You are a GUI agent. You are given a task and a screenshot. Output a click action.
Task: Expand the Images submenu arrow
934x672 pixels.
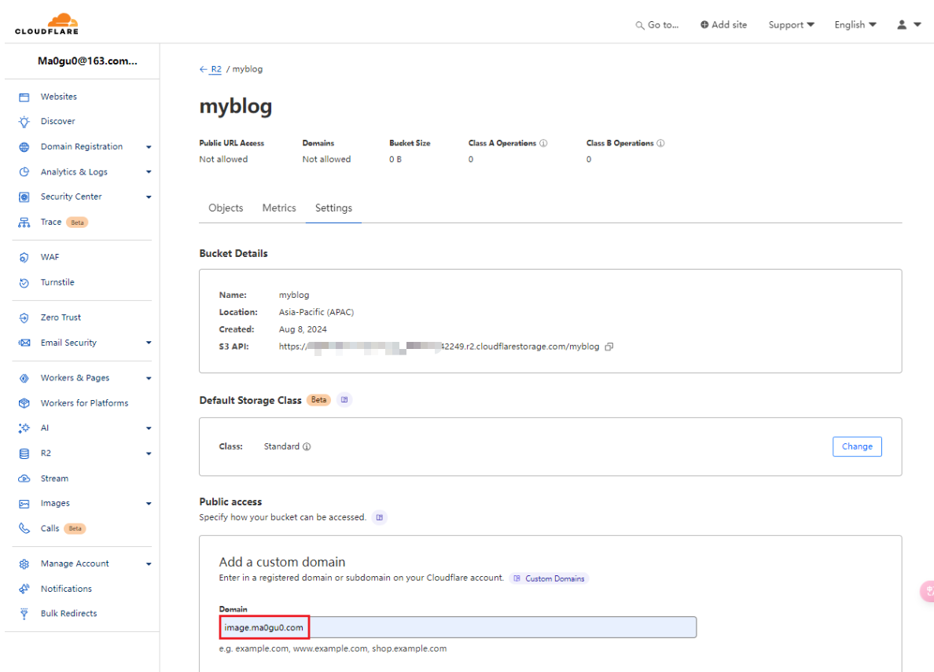149,504
